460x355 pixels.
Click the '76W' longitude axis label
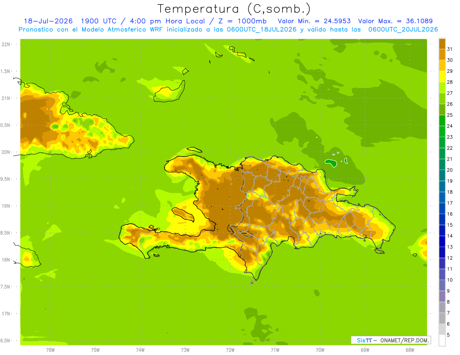(50, 350)
